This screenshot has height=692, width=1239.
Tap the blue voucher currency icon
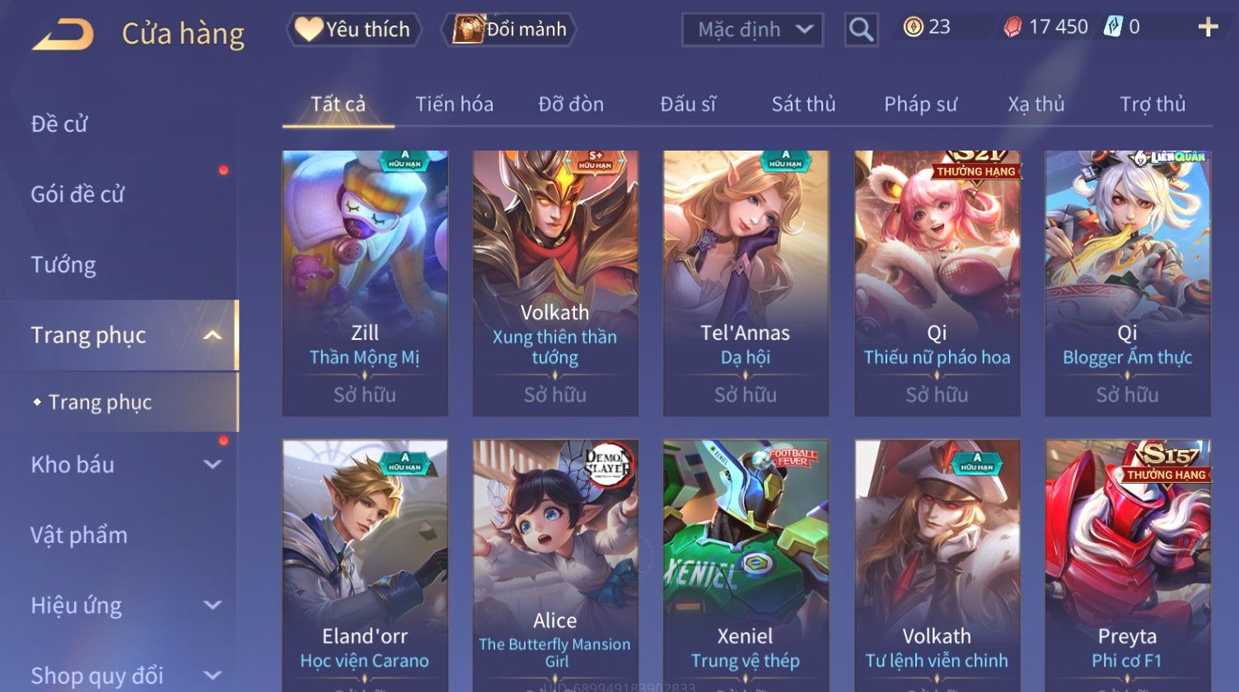click(1113, 26)
